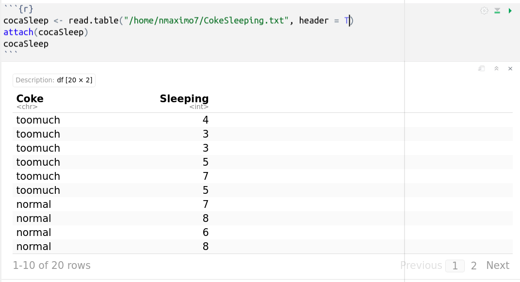Click the run all chunks above icon

(497, 10)
